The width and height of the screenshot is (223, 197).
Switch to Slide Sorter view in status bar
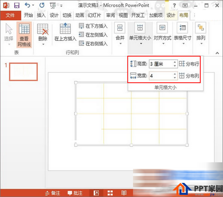[x=110, y=193]
